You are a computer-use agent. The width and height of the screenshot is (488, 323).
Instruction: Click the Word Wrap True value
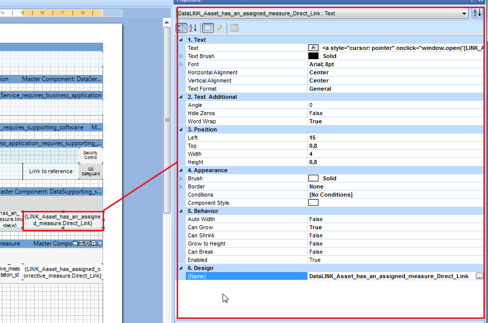coord(315,121)
